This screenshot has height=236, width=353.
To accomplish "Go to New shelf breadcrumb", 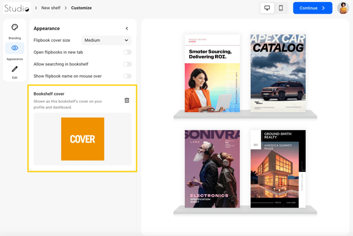I will pos(51,8).
